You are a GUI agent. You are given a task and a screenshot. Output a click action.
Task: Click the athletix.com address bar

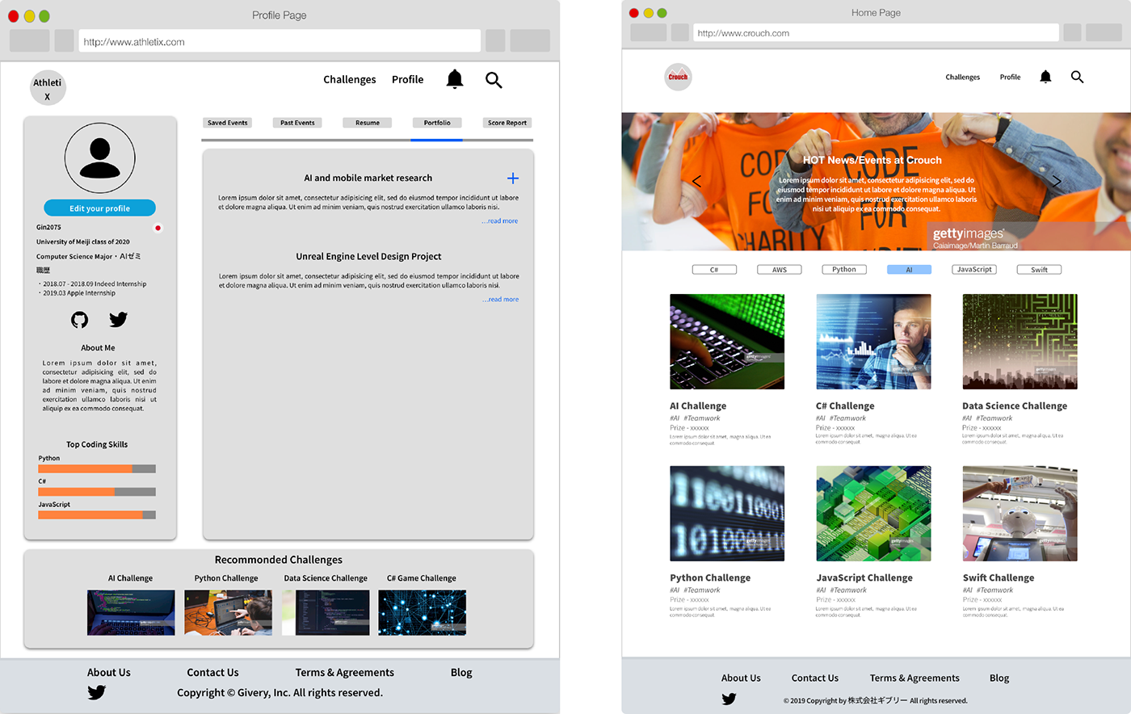point(280,41)
